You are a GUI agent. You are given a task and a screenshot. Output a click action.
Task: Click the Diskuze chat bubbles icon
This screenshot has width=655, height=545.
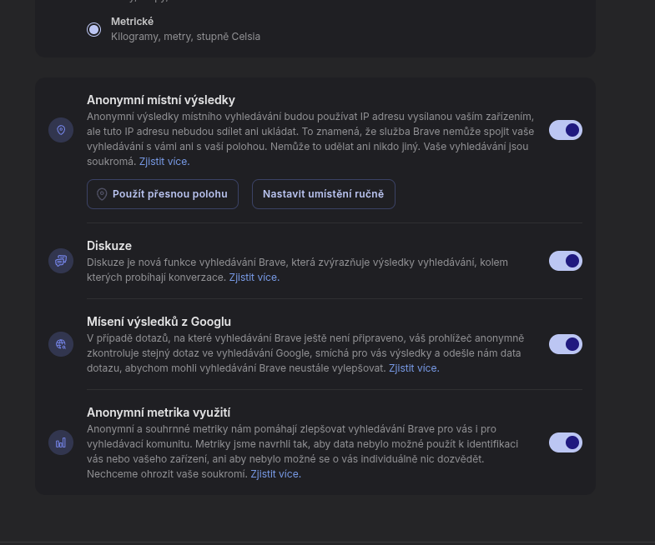click(61, 261)
